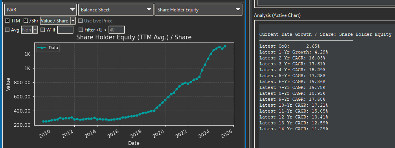The height and width of the screenshot is (148, 395).
Task: Open the Balance Sheet statement dropdown
Action: [116, 10]
